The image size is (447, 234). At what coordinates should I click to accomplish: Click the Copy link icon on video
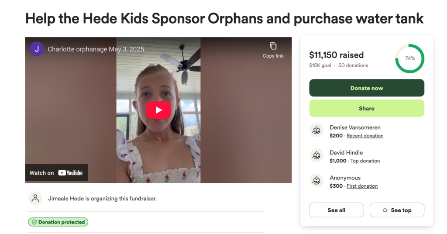pyautogui.click(x=273, y=46)
